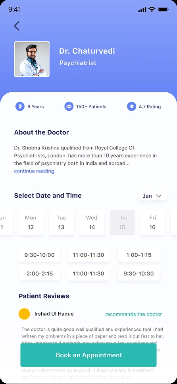Click the yellow reviewer avatar of Irshad Ul Haque
This screenshot has width=177, height=384.
click(x=24, y=314)
